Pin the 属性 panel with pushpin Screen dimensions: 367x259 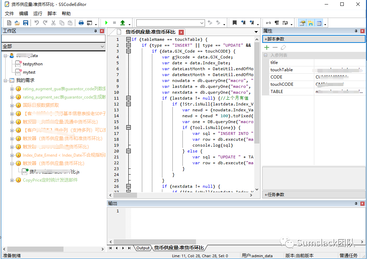(356, 31)
